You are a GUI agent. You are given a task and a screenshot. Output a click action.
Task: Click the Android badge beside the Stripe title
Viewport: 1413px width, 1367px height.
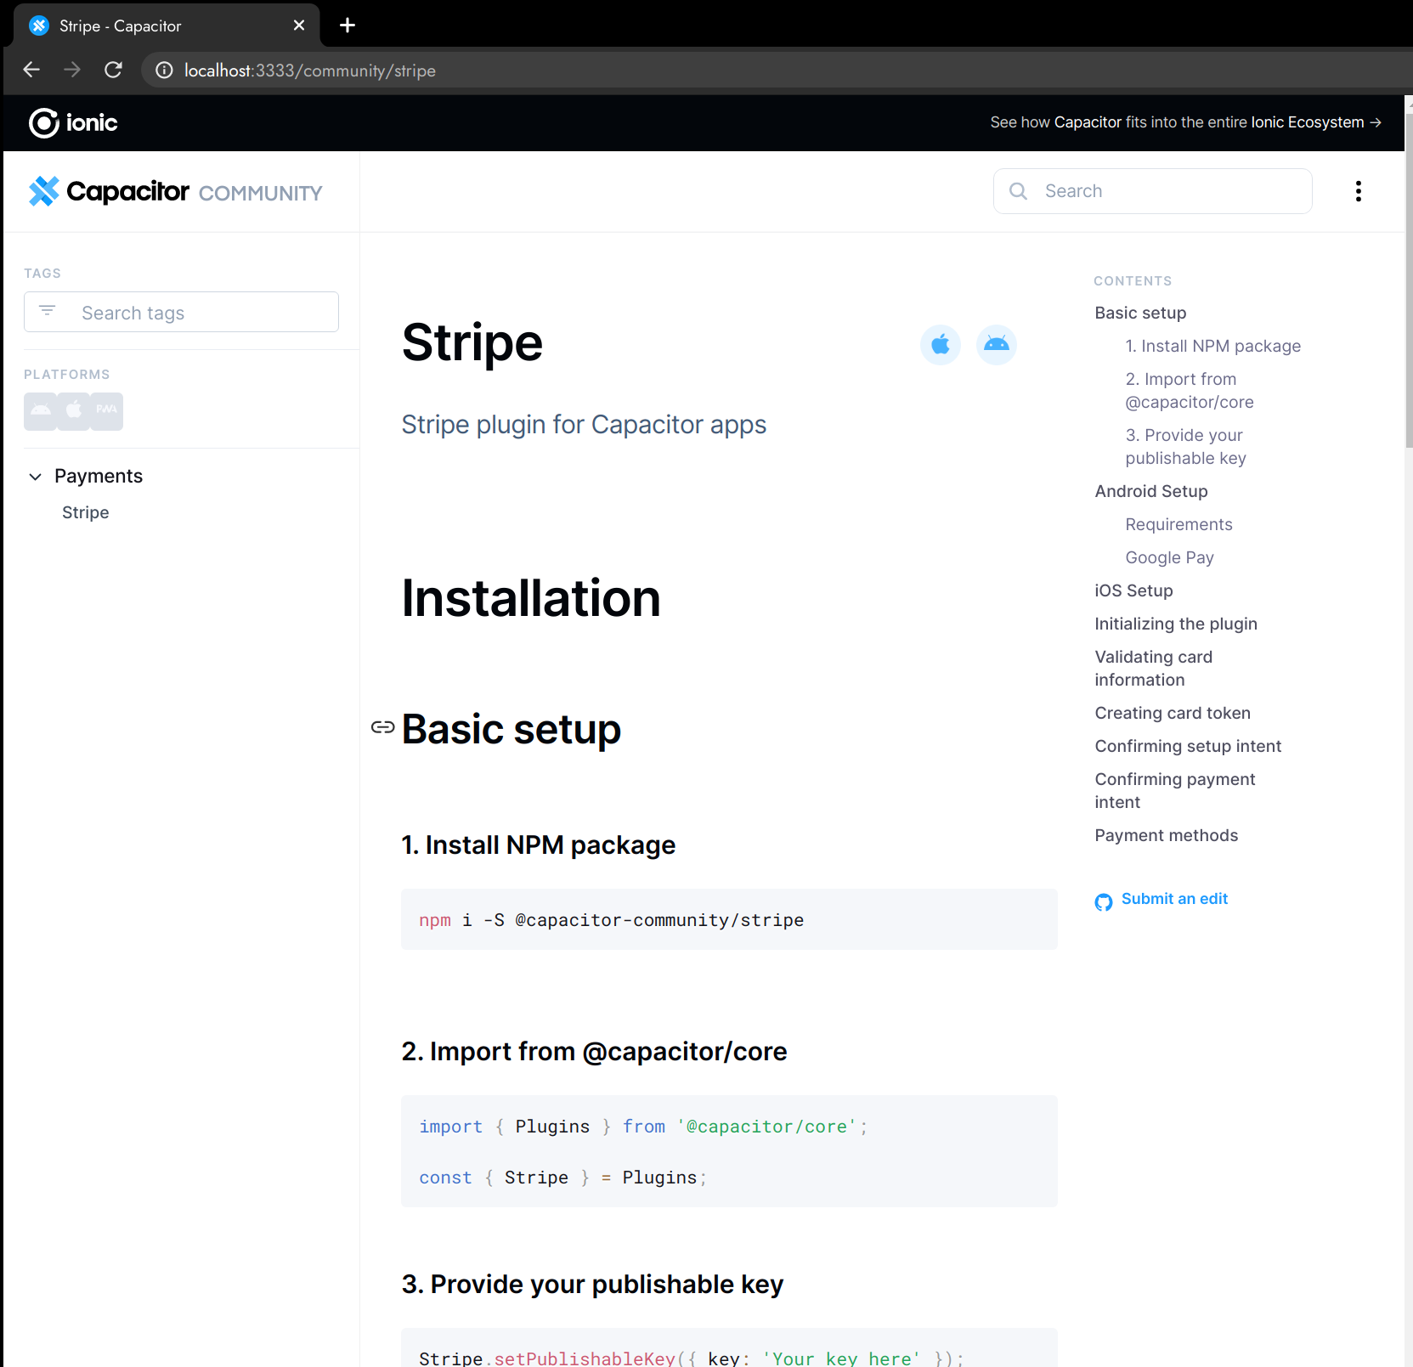pos(996,345)
